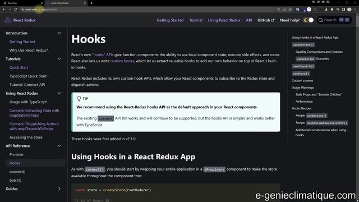Open Quick Start in the sidebar
Screen dimensions: 359x202
click(x=19, y=67)
